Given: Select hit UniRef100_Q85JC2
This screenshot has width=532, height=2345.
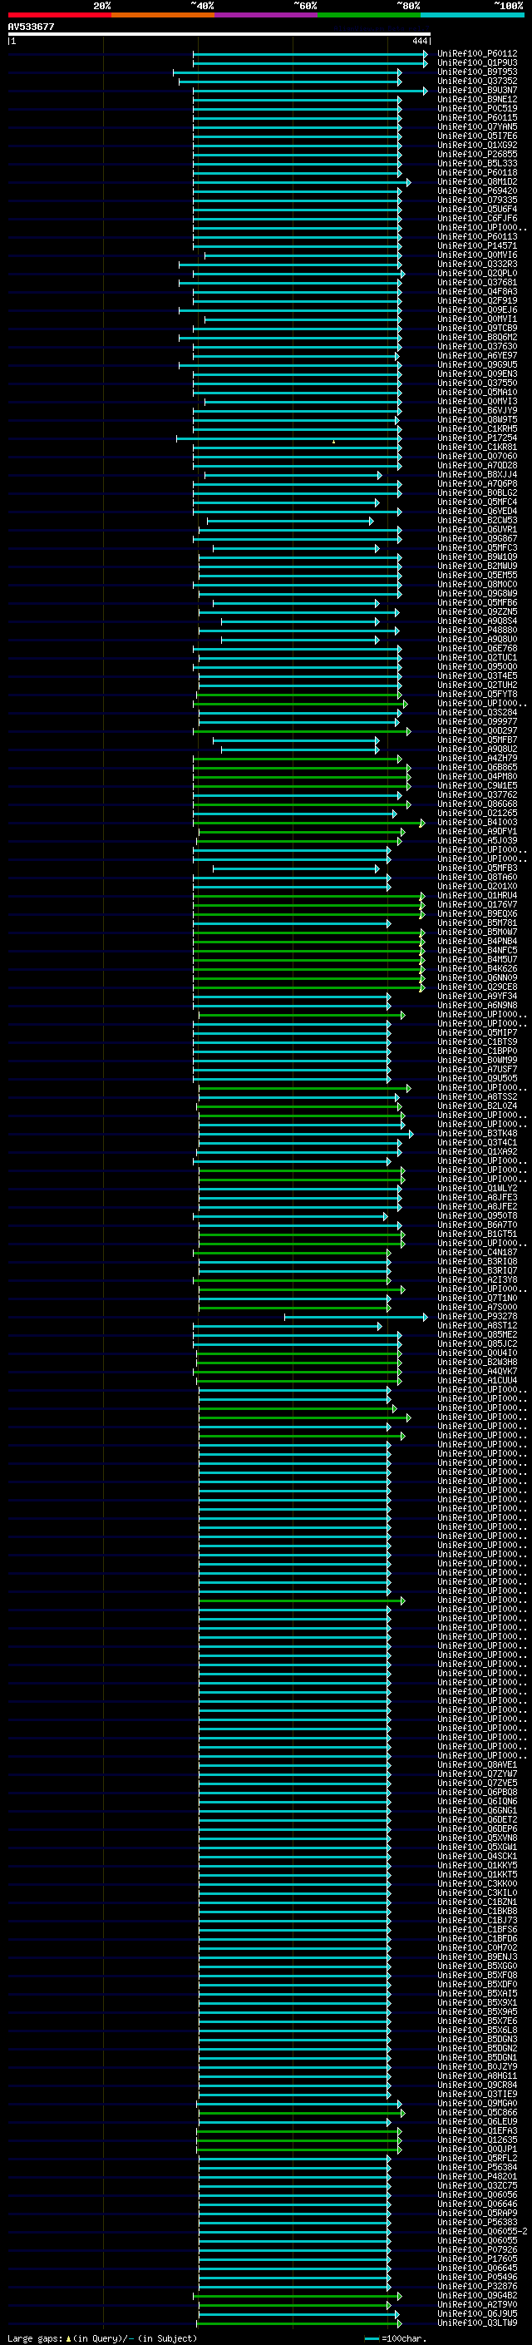Looking at the screenshot, I should click(x=477, y=1343).
